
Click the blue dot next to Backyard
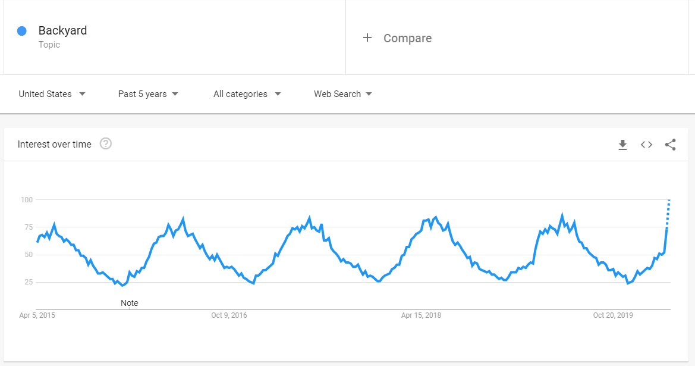pos(22,30)
